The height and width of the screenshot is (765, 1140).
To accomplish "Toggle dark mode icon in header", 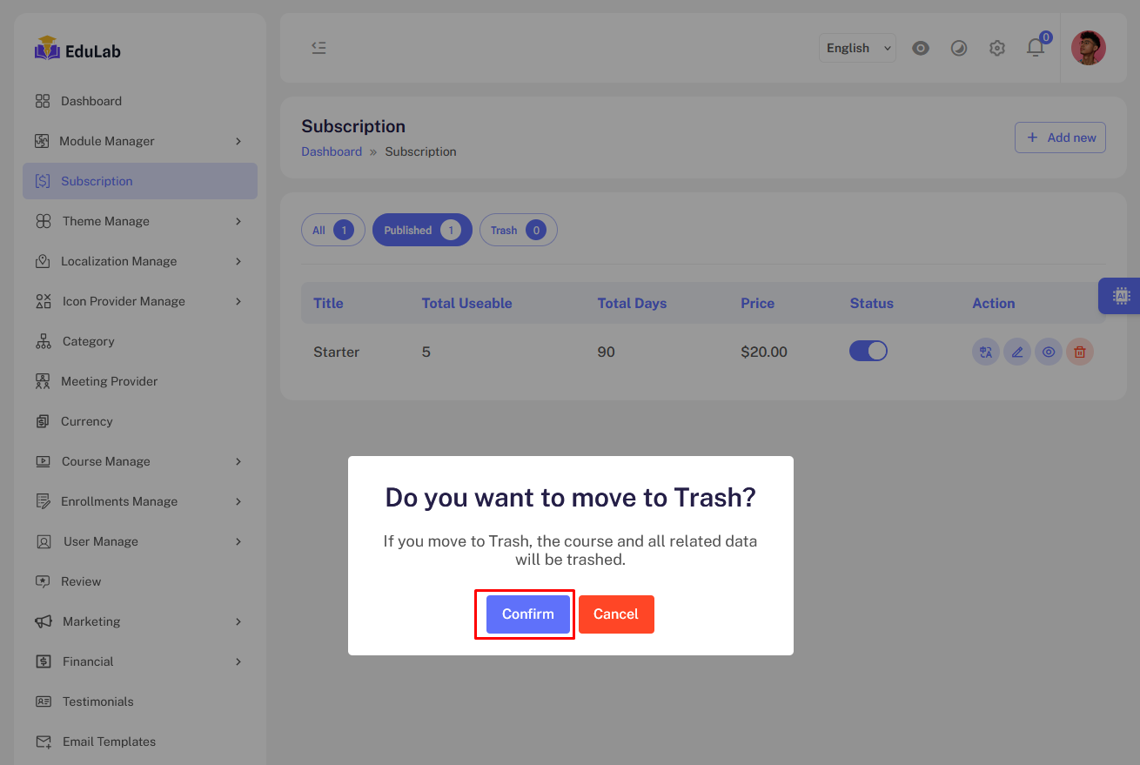I will click(x=959, y=48).
